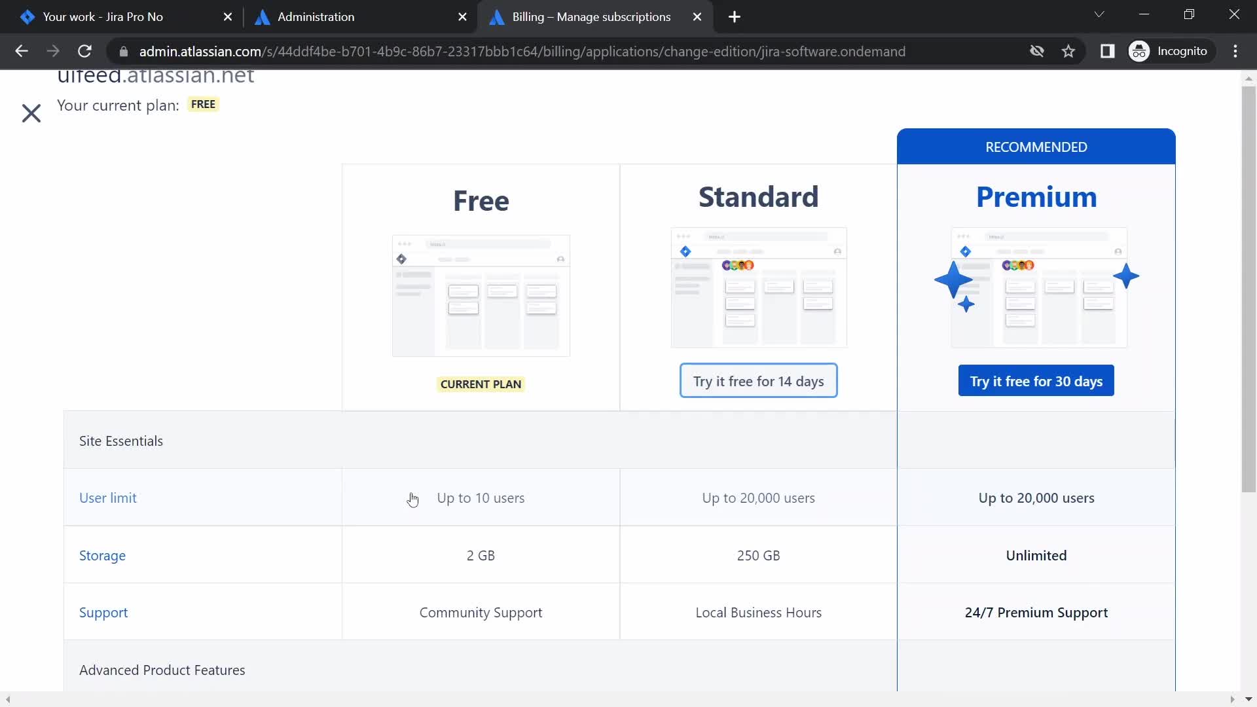Click the User limit information link

(107, 498)
